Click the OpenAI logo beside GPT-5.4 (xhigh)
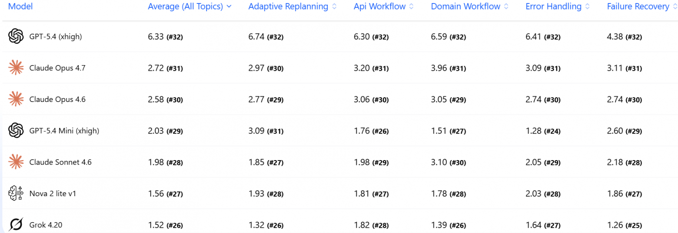The image size is (678, 233). 16,36
